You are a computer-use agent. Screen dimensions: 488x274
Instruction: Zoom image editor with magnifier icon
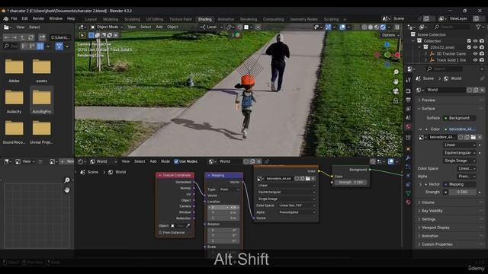coord(67,180)
